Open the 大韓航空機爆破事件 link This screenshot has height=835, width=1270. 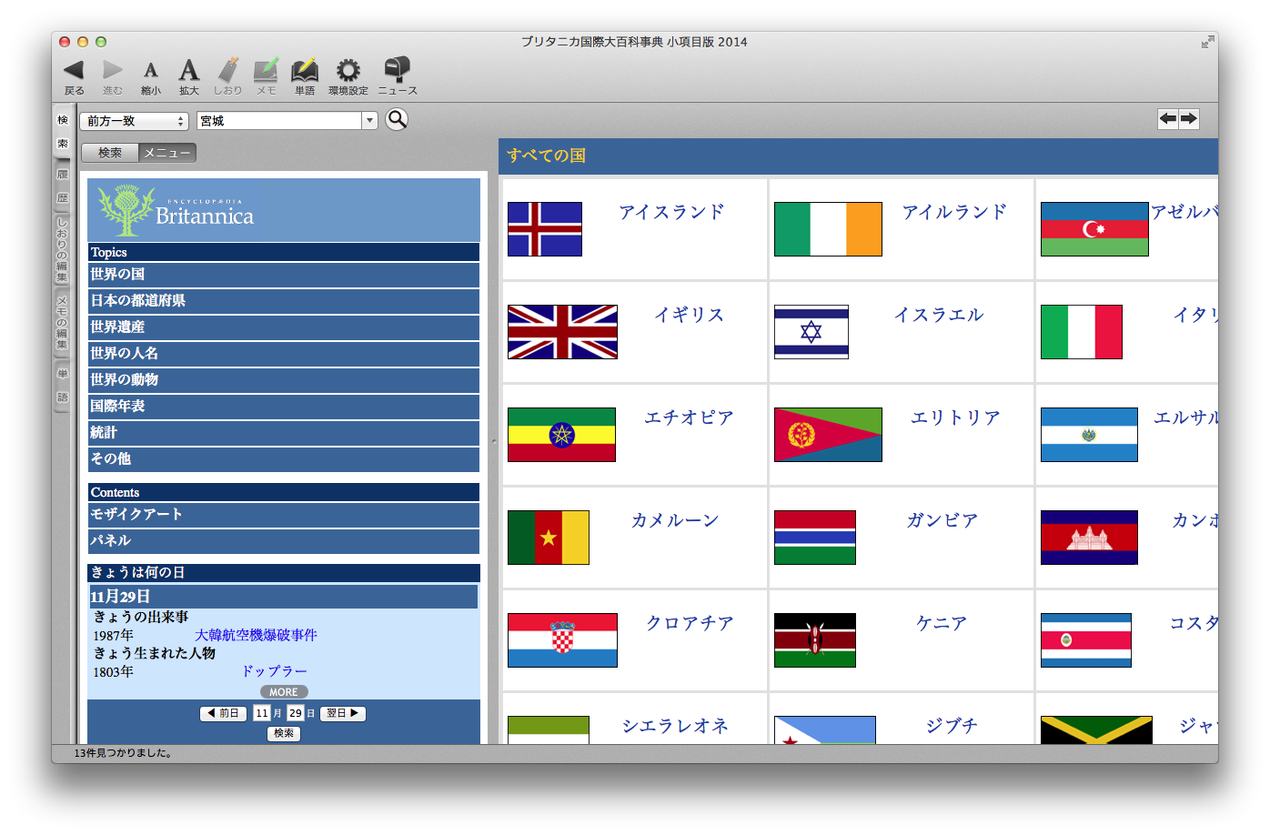point(256,635)
